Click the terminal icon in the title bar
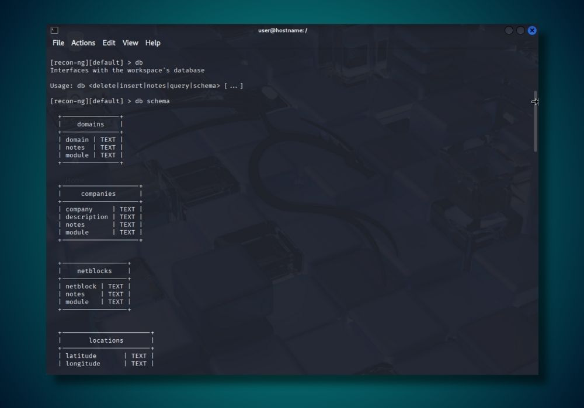The height and width of the screenshot is (408, 584). (54, 30)
